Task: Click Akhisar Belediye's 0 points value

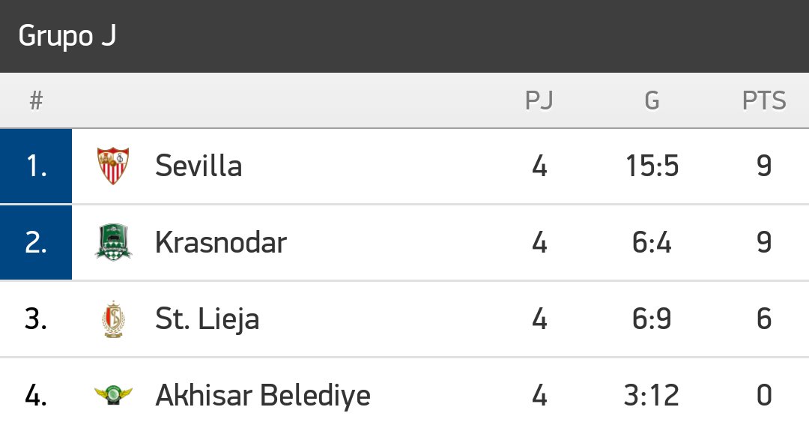Action: pos(764,395)
